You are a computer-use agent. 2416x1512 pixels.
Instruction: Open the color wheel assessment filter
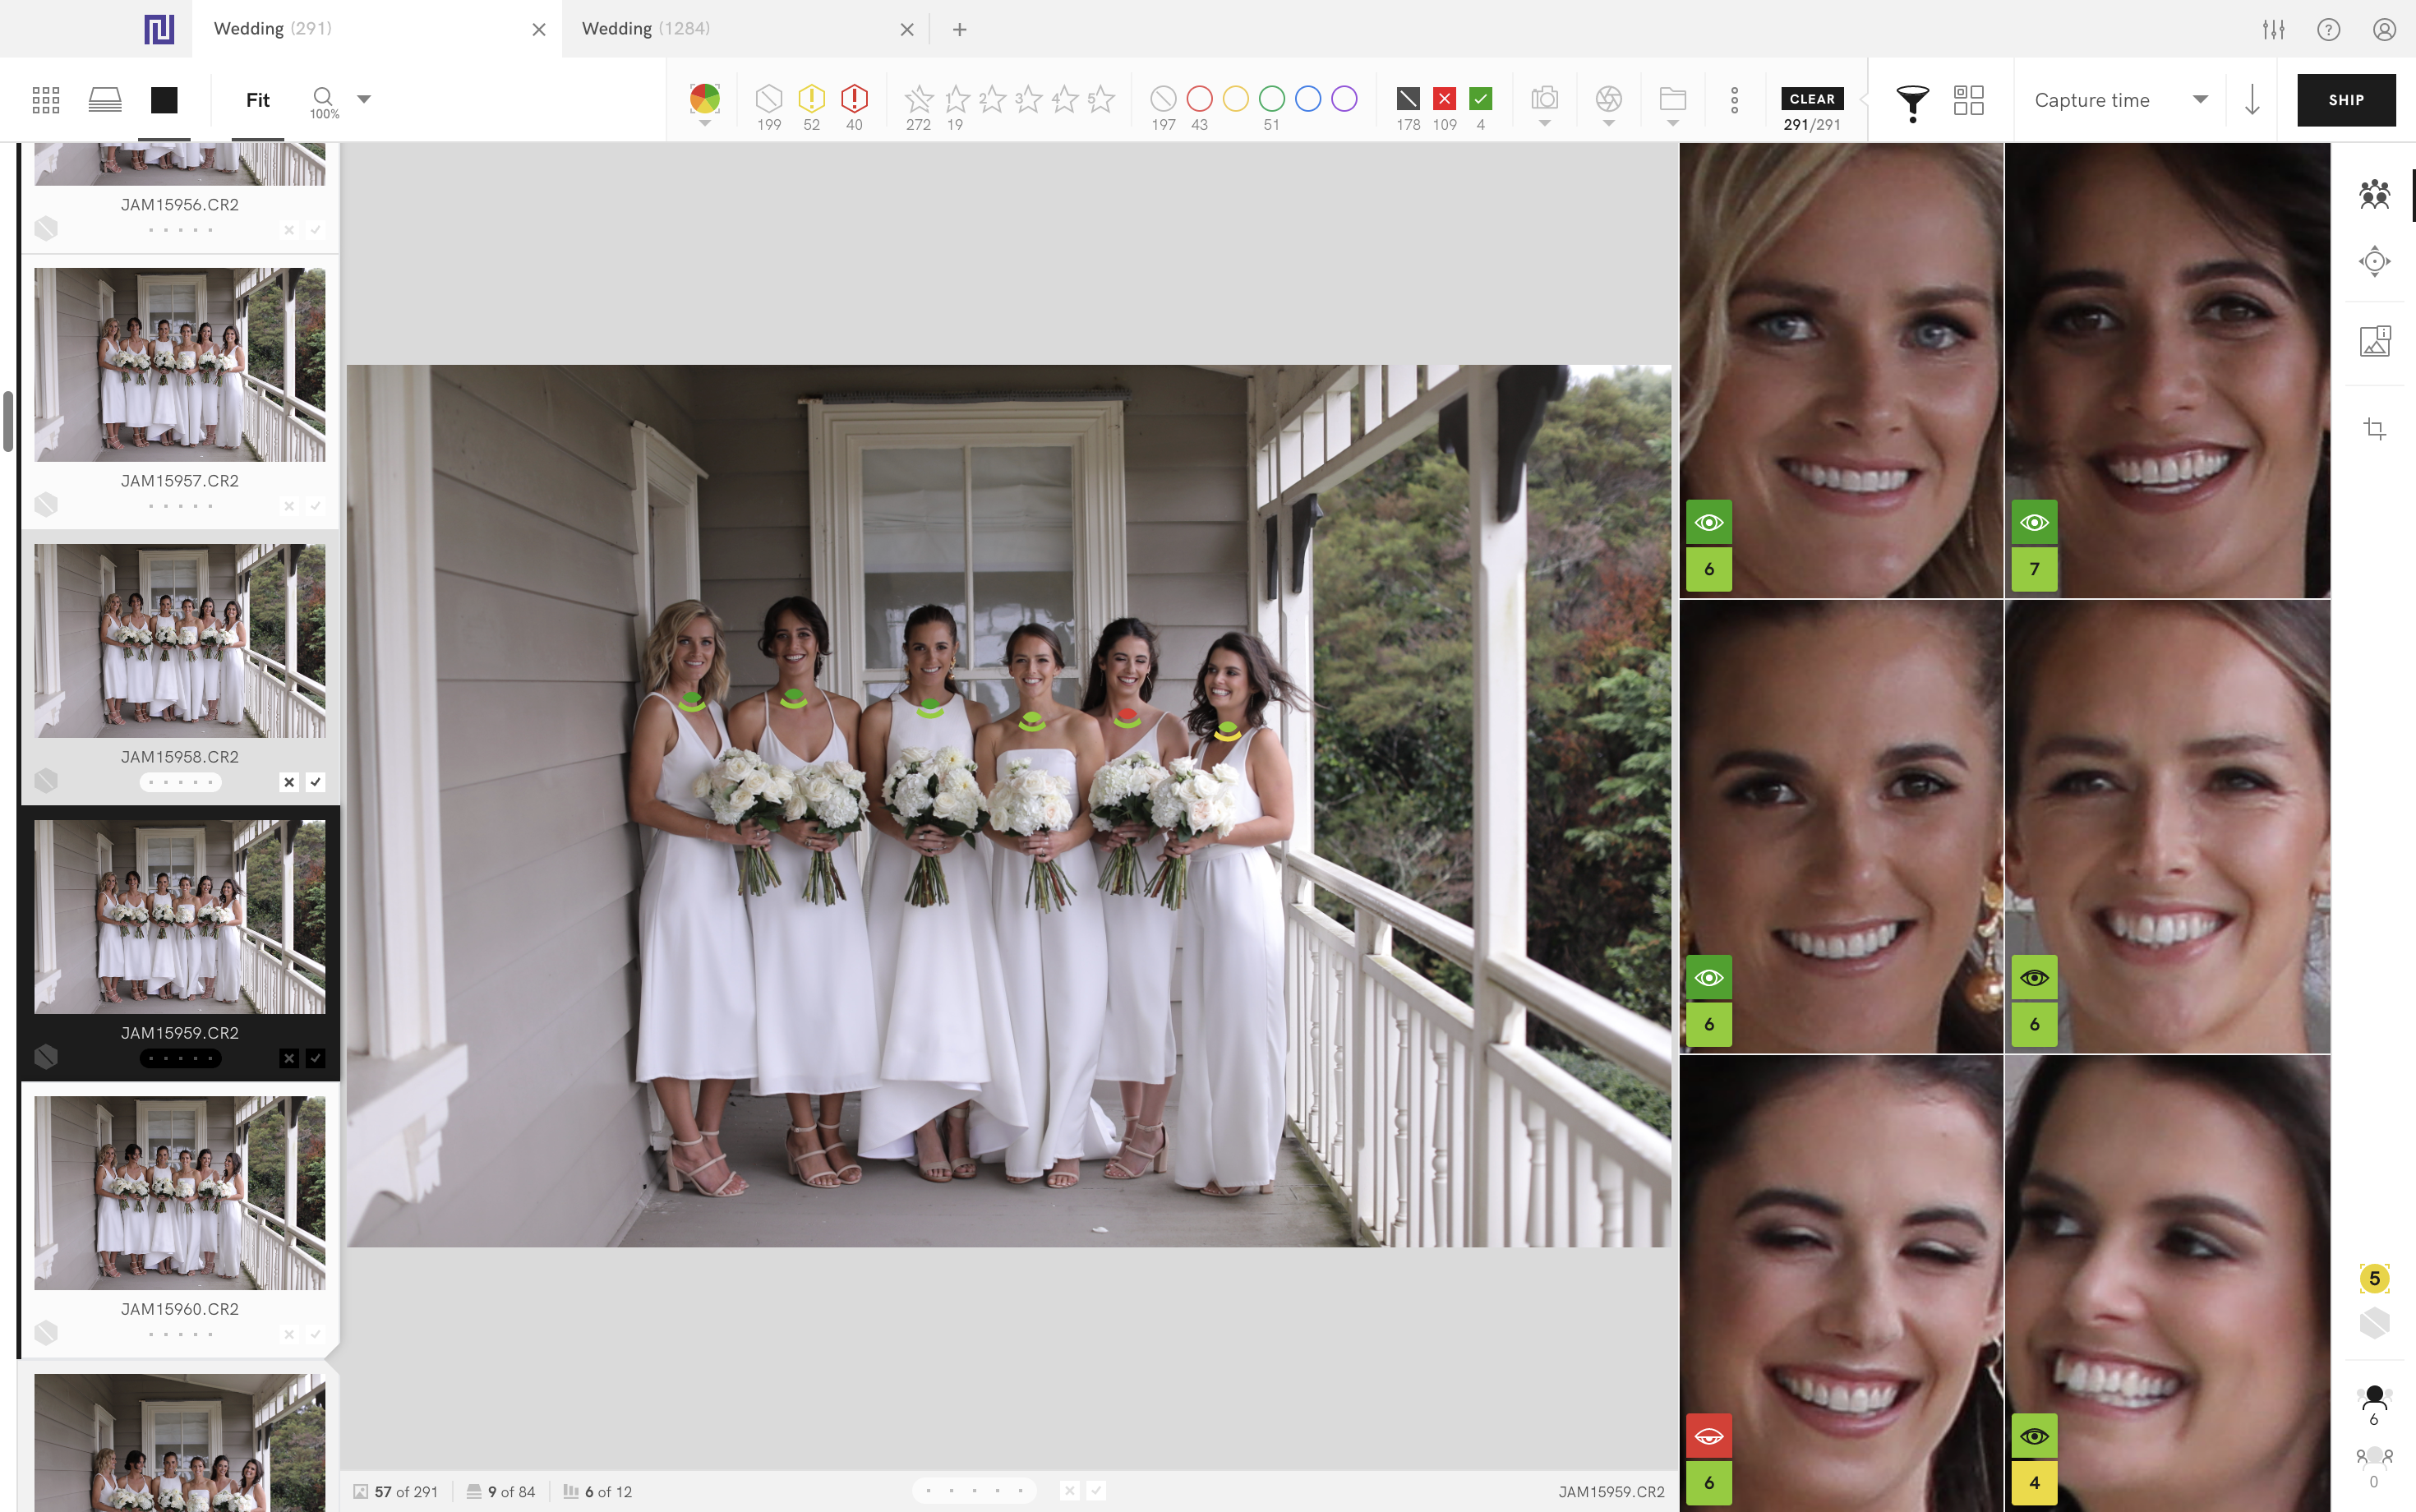pyautogui.click(x=705, y=98)
